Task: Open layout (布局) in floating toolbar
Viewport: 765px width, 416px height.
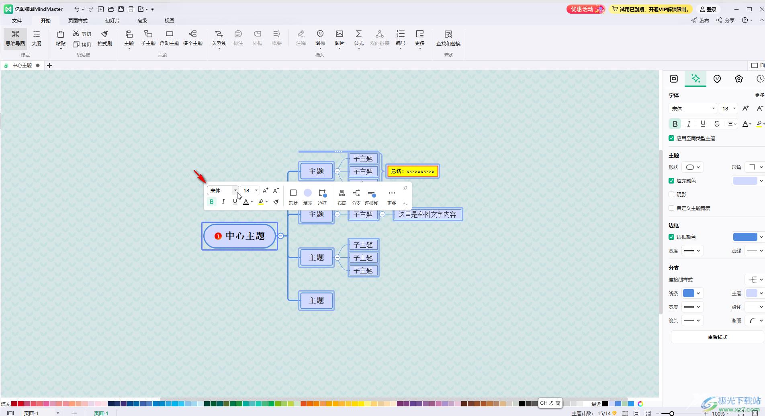Action: 342,197
